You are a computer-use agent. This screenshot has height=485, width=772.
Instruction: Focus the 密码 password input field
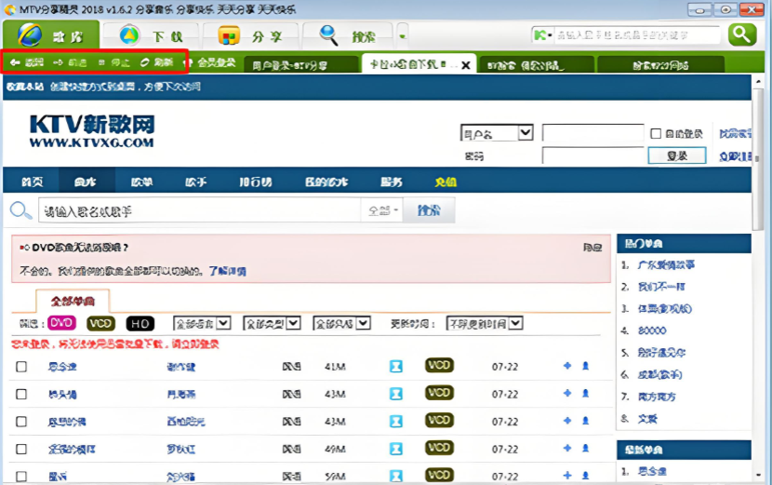[x=592, y=155]
